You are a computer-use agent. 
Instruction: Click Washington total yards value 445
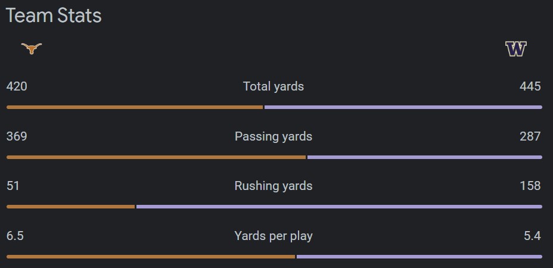[x=530, y=86]
